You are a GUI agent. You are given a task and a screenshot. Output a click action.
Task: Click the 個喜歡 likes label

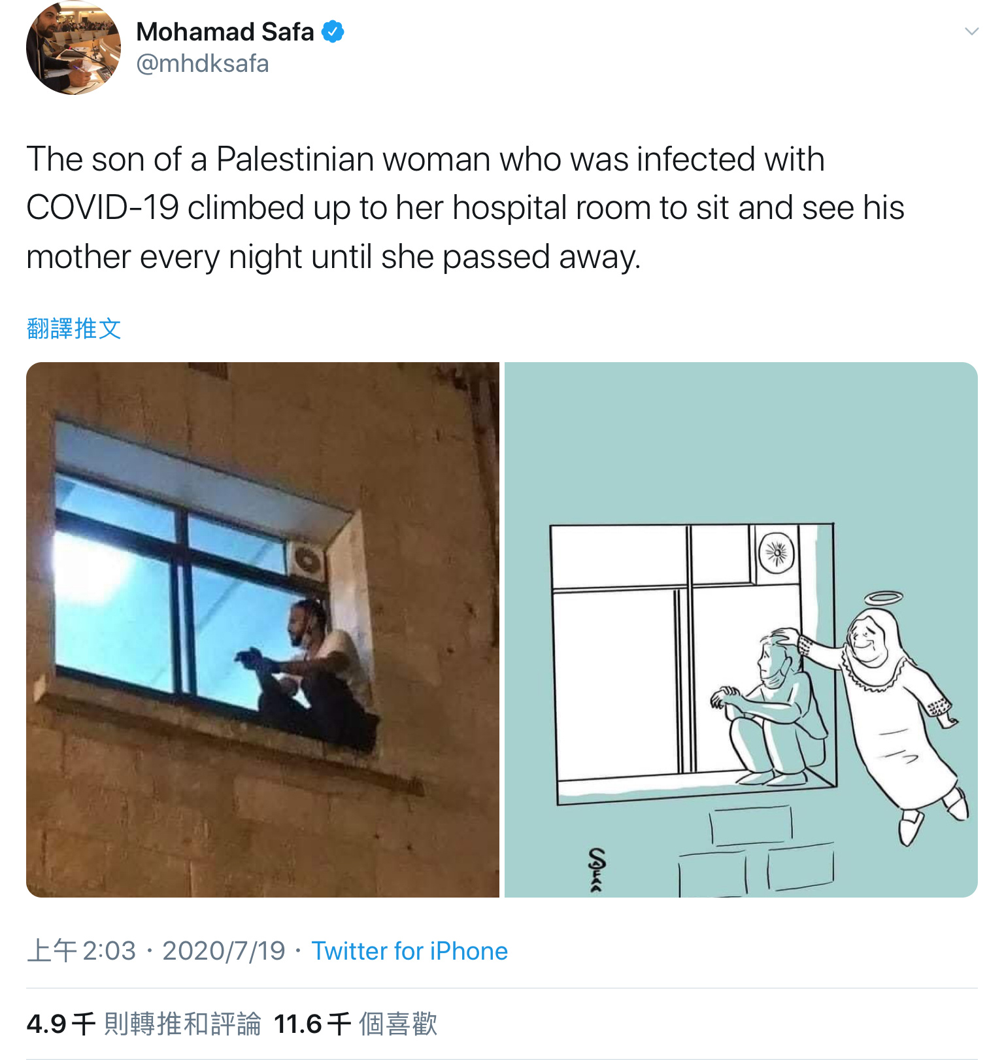point(399,1024)
